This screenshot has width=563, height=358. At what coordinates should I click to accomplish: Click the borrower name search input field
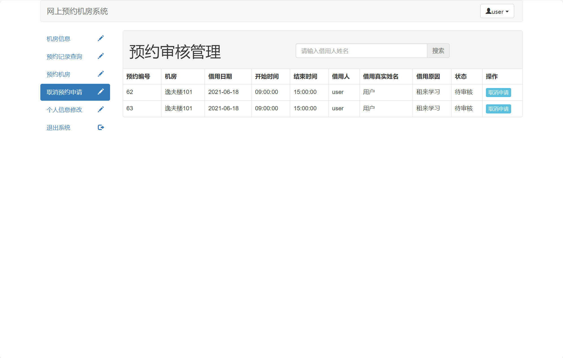[x=361, y=51]
